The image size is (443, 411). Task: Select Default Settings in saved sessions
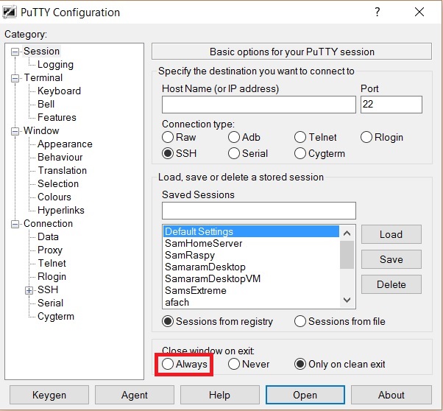[x=251, y=231]
